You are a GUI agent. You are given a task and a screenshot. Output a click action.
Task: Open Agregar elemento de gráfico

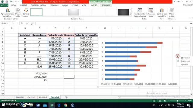(8, 13)
